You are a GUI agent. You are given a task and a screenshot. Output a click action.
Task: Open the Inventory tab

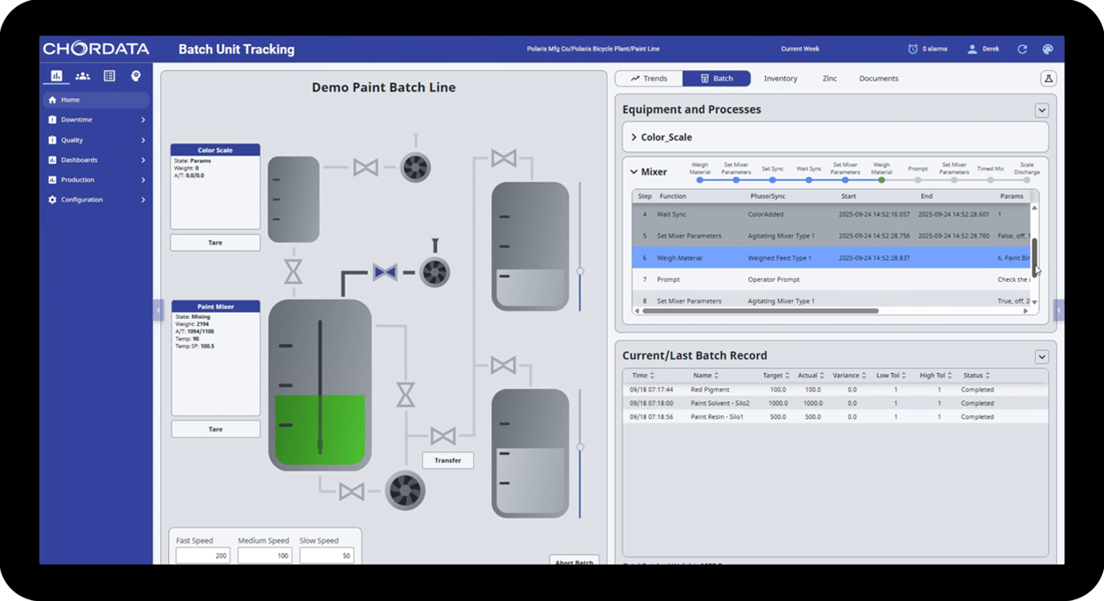(x=780, y=79)
